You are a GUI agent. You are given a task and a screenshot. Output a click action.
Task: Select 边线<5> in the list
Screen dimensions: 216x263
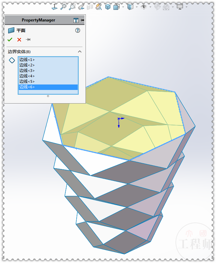(48, 81)
